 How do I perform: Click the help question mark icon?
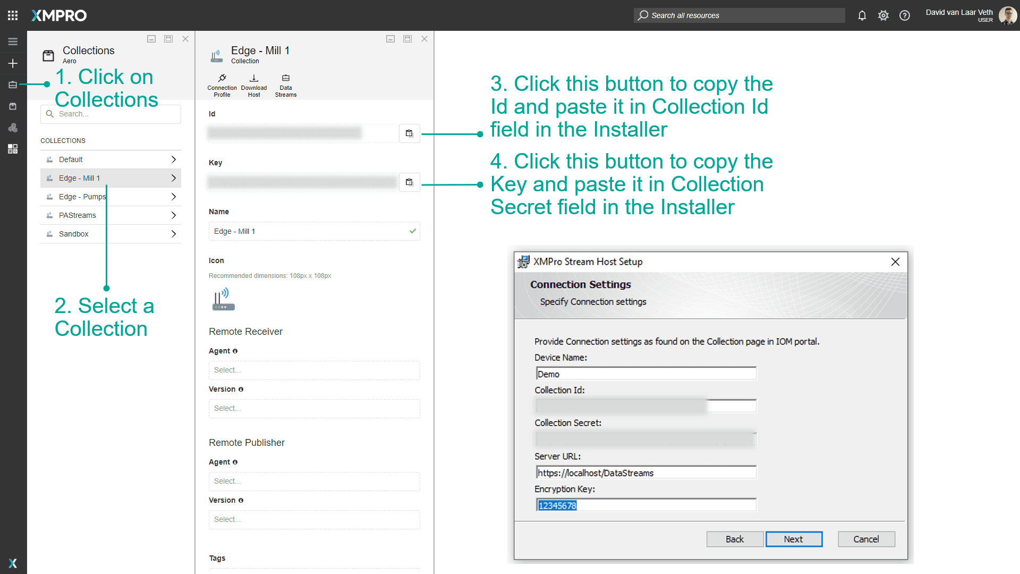pos(904,15)
